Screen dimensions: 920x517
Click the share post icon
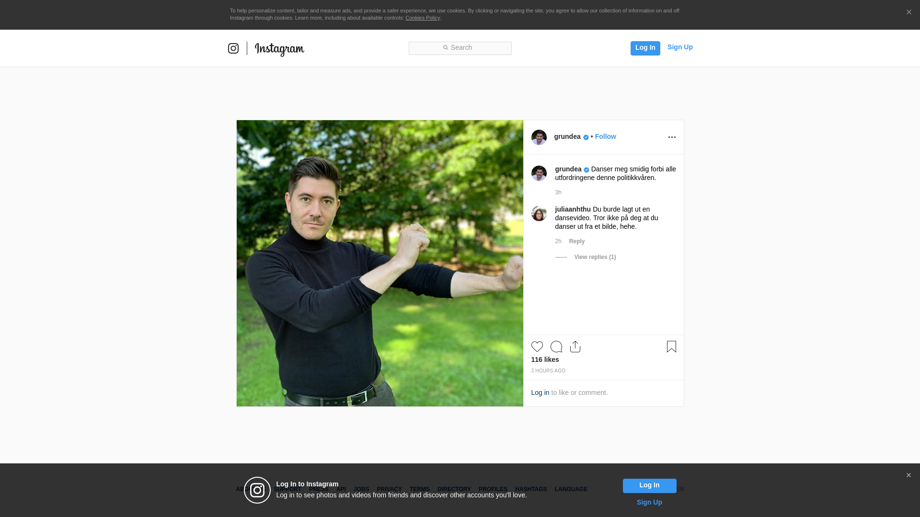tap(575, 347)
